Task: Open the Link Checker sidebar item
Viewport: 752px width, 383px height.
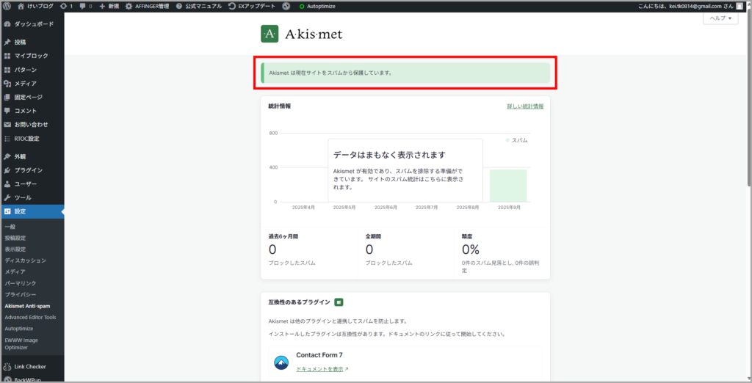Action: (29, 366)
